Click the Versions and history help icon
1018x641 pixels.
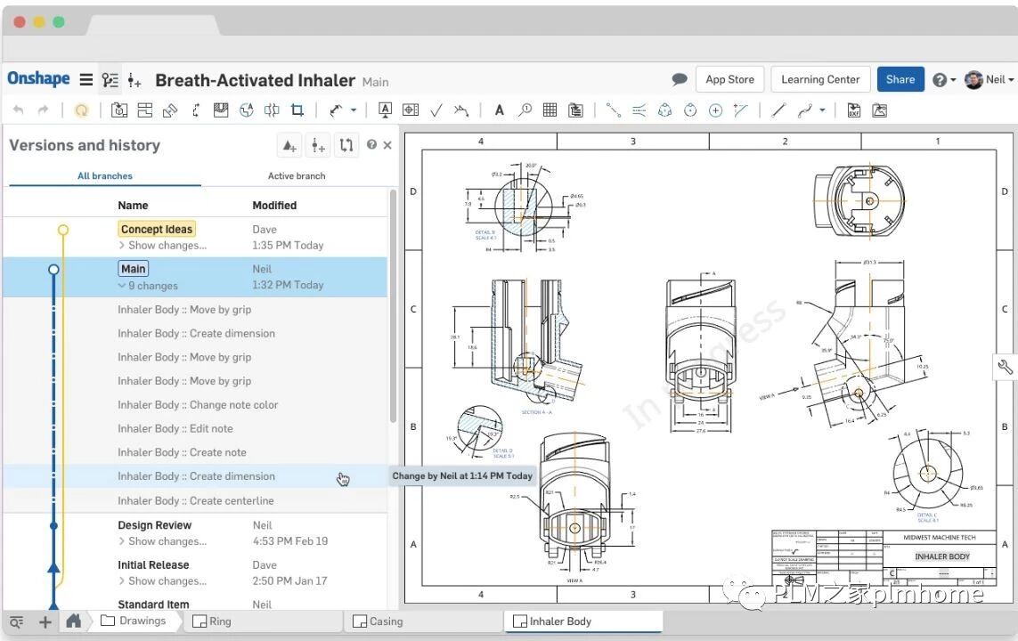point(371,145)
